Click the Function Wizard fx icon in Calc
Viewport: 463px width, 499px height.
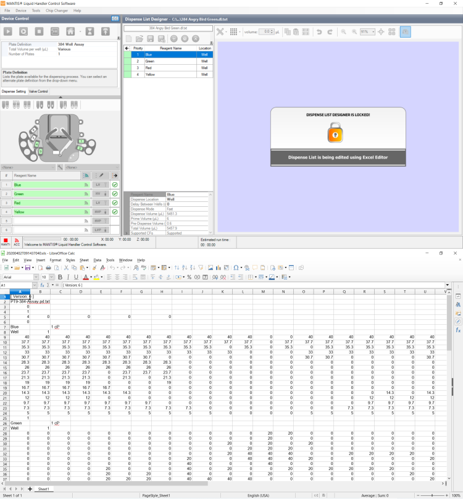pyautogui.click(x=42, y=285)
